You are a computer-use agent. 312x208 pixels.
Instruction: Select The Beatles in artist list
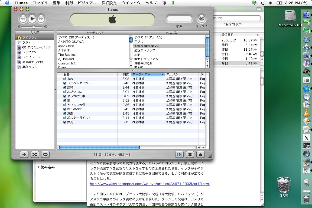pos(93,55)
